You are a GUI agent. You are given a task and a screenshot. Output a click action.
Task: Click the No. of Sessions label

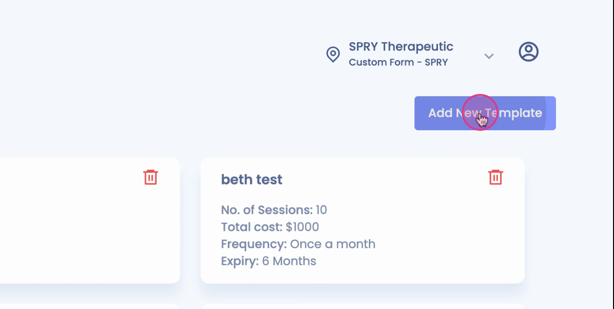266,210
